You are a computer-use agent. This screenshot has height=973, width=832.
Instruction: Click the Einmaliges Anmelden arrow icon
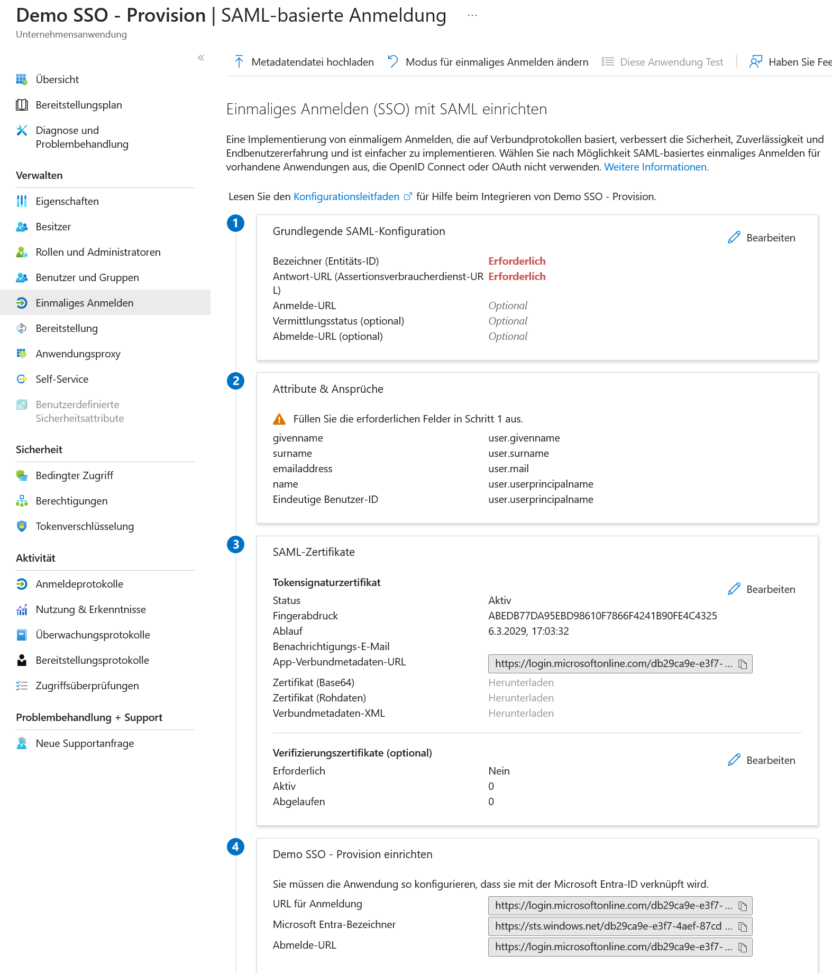click(x=22, y=303)
